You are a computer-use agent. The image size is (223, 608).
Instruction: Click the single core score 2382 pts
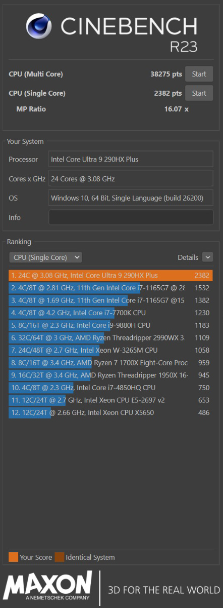(x=168, y=93)
